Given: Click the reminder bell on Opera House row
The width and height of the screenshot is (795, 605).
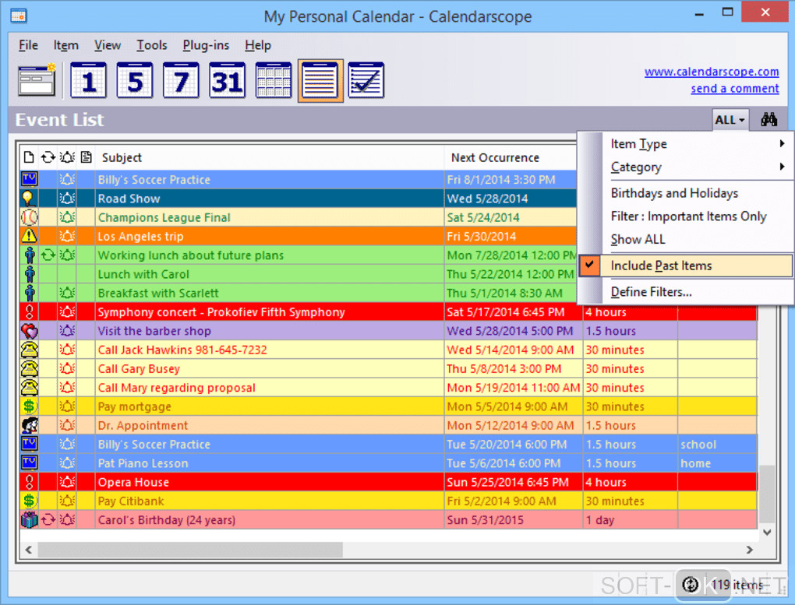Looking at the screenshot, I should pos(67,482).
